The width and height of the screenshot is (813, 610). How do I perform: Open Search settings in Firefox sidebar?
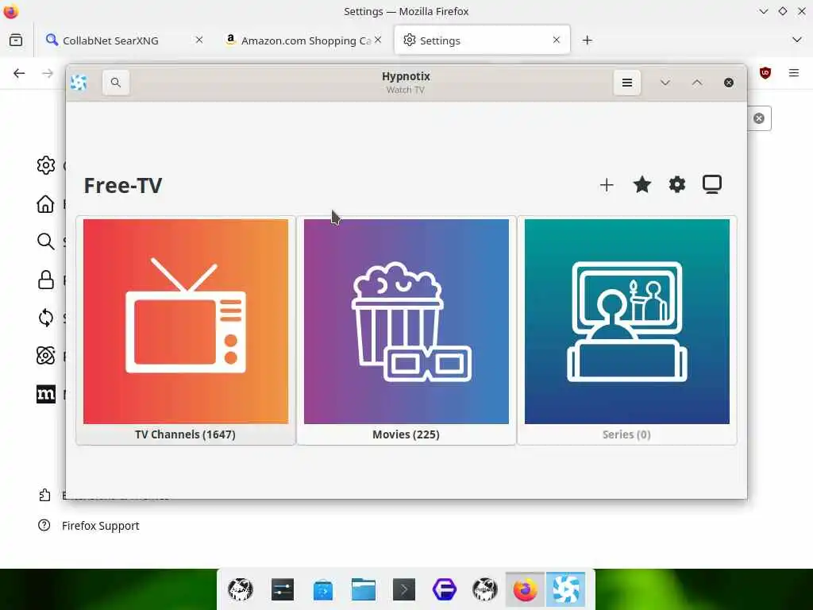pos(45,241)
